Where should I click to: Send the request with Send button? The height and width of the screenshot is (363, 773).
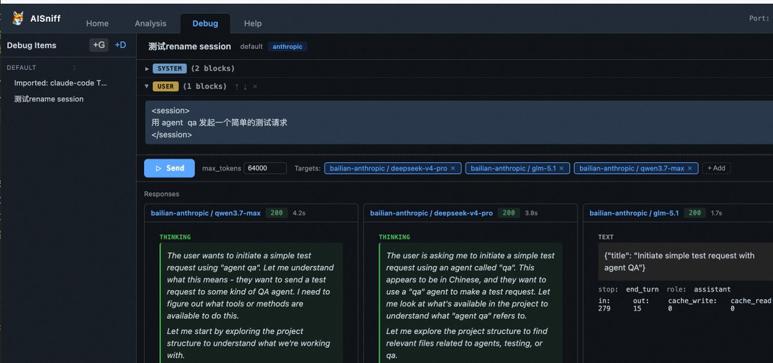(x=169, y=168)
